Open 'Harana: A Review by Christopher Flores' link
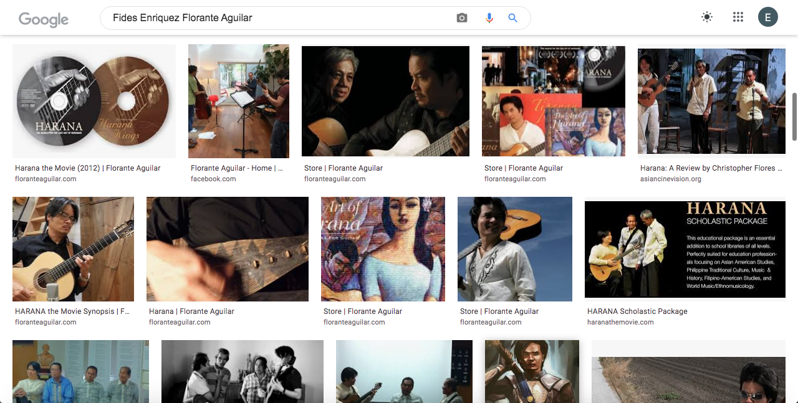This screenshot has height=403, width=798. coord(708,168)
